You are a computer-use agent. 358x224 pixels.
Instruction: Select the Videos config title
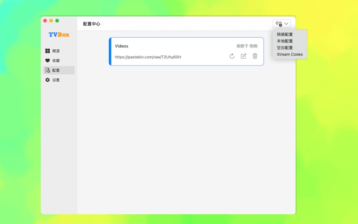point(121,46)
